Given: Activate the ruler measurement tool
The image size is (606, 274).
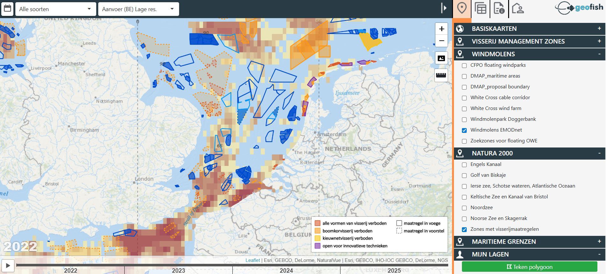Looking at the screenshot, I should coord(441,75).
